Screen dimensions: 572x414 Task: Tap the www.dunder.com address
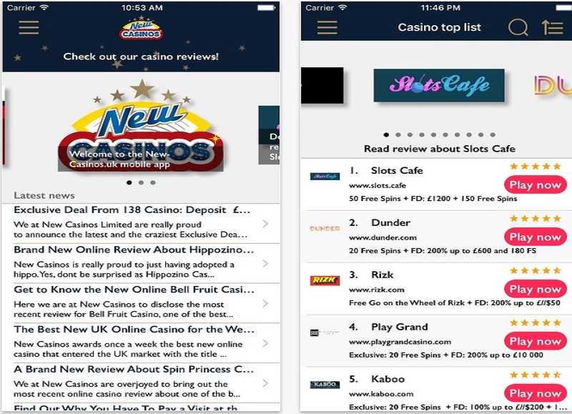383,237
